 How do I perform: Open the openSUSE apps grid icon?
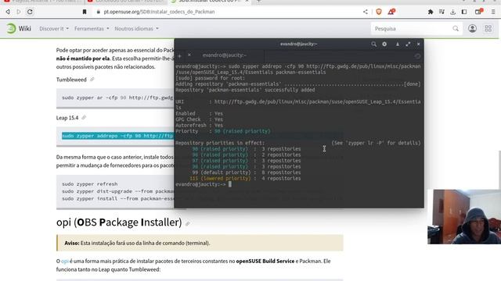[488, 29]
